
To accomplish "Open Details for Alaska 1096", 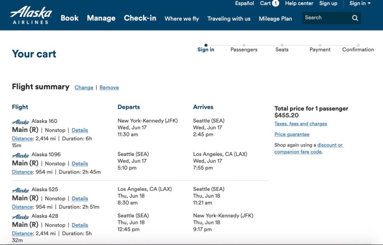I will (x=79, y=164).
